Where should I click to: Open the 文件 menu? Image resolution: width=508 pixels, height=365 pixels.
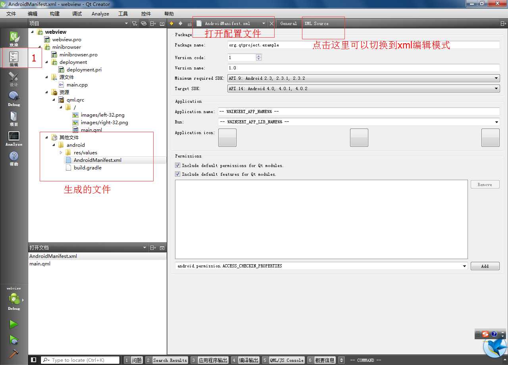pyautogui.click(x=11, y=13)
